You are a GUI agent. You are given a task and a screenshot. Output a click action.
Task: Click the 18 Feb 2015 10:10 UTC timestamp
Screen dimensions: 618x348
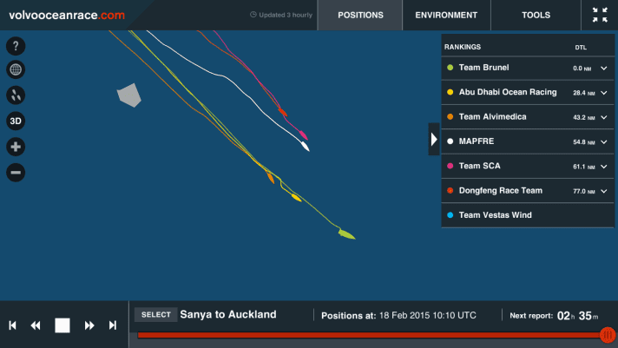[428, 316]
